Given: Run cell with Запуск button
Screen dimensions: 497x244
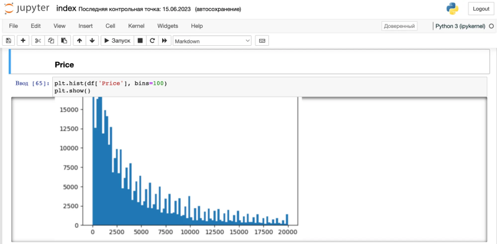Looking at the screenshot, I should (x=117, y=41).
